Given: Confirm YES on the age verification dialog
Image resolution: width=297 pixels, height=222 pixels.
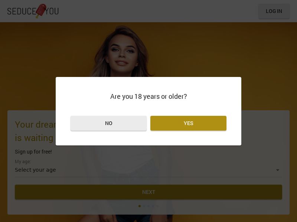Looking at the screenshot, I should pos(188,123).
